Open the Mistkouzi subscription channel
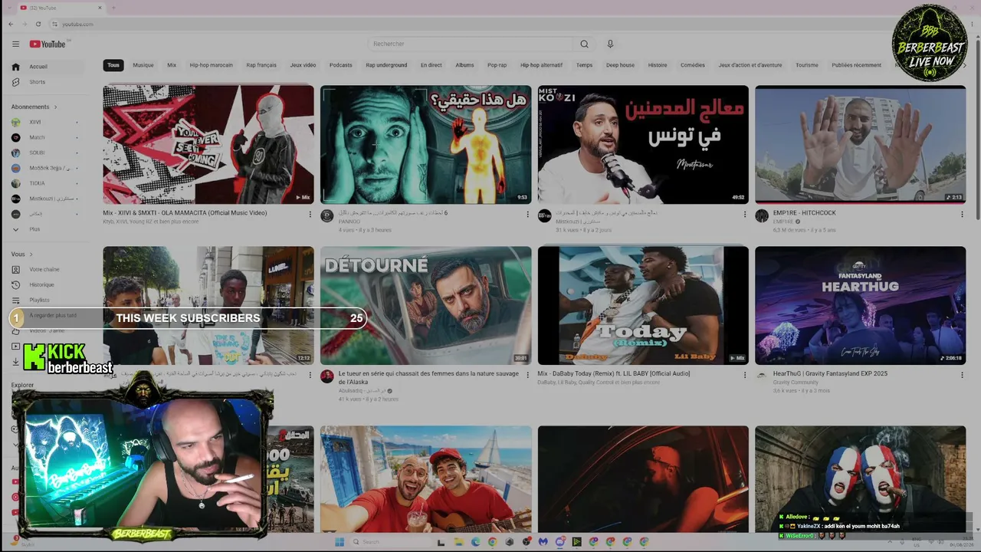Viewport: 981px width, 552px height. (x=46, y=199)
